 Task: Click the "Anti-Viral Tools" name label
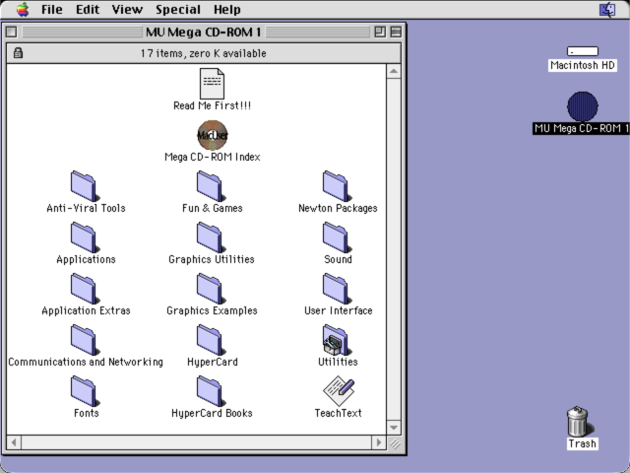pos(86,208)
